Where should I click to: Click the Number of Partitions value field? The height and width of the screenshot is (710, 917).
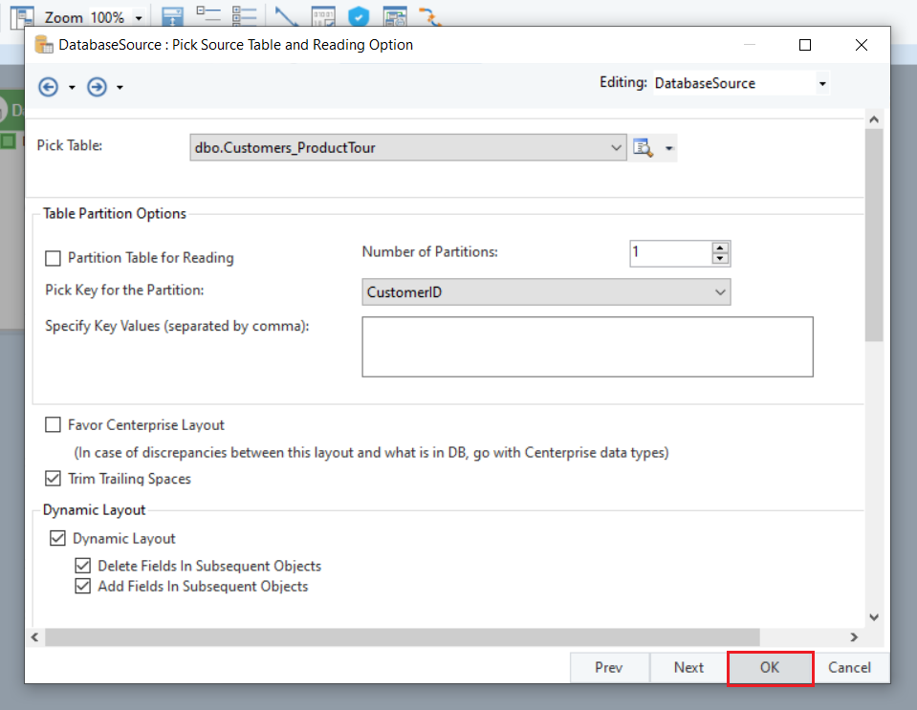pos(671,253)
